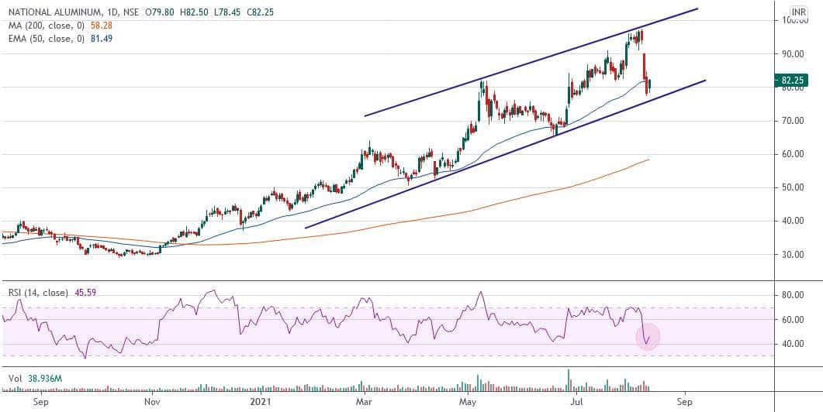This screenshot has width=823, height=412.
Task: Click the Jul time axis label
Action: point(576,402)
